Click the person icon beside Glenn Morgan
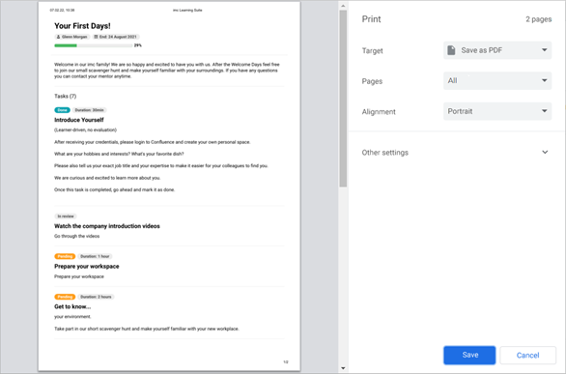 pyautogui.click(x=59, y=37)
